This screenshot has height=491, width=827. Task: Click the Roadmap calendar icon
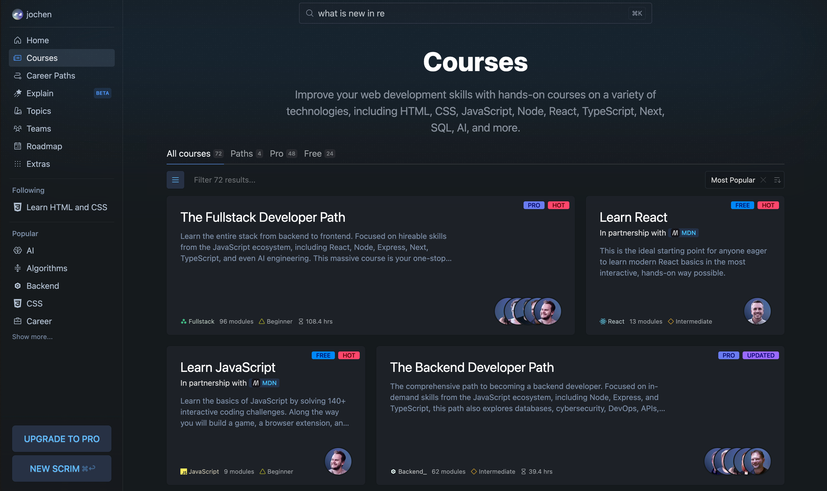pos(17,146)
